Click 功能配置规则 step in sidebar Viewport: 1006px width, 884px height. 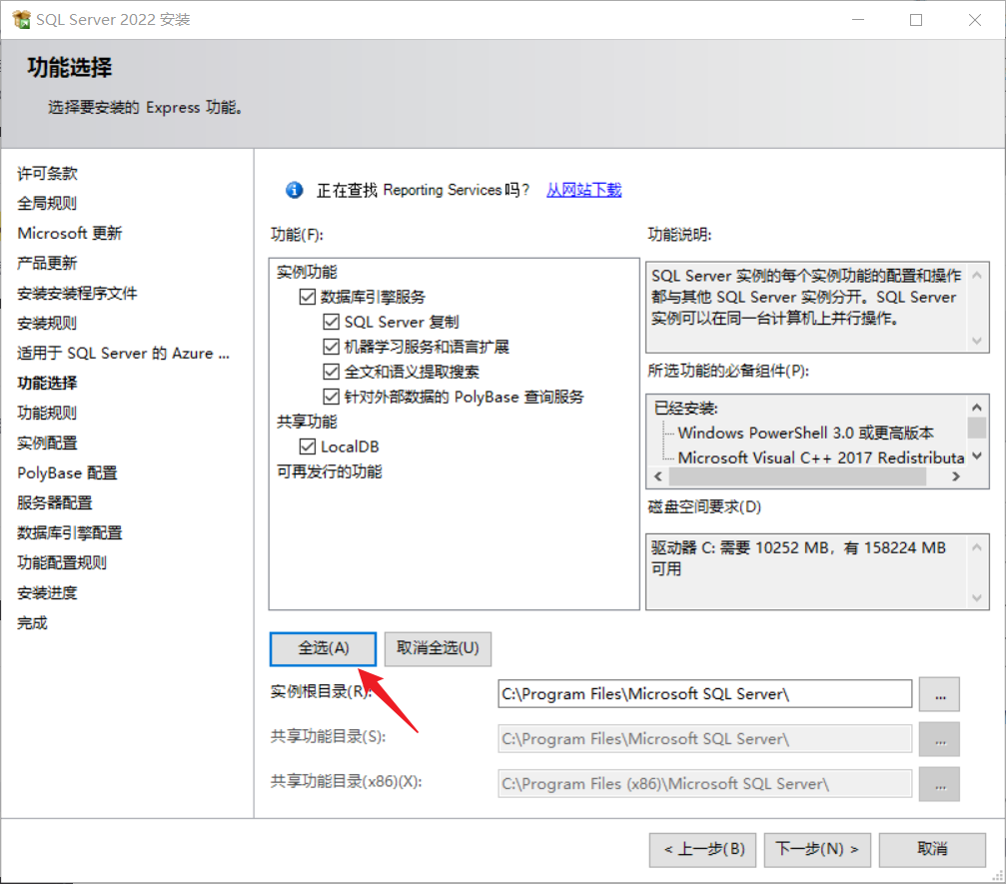tap(62, 563)
